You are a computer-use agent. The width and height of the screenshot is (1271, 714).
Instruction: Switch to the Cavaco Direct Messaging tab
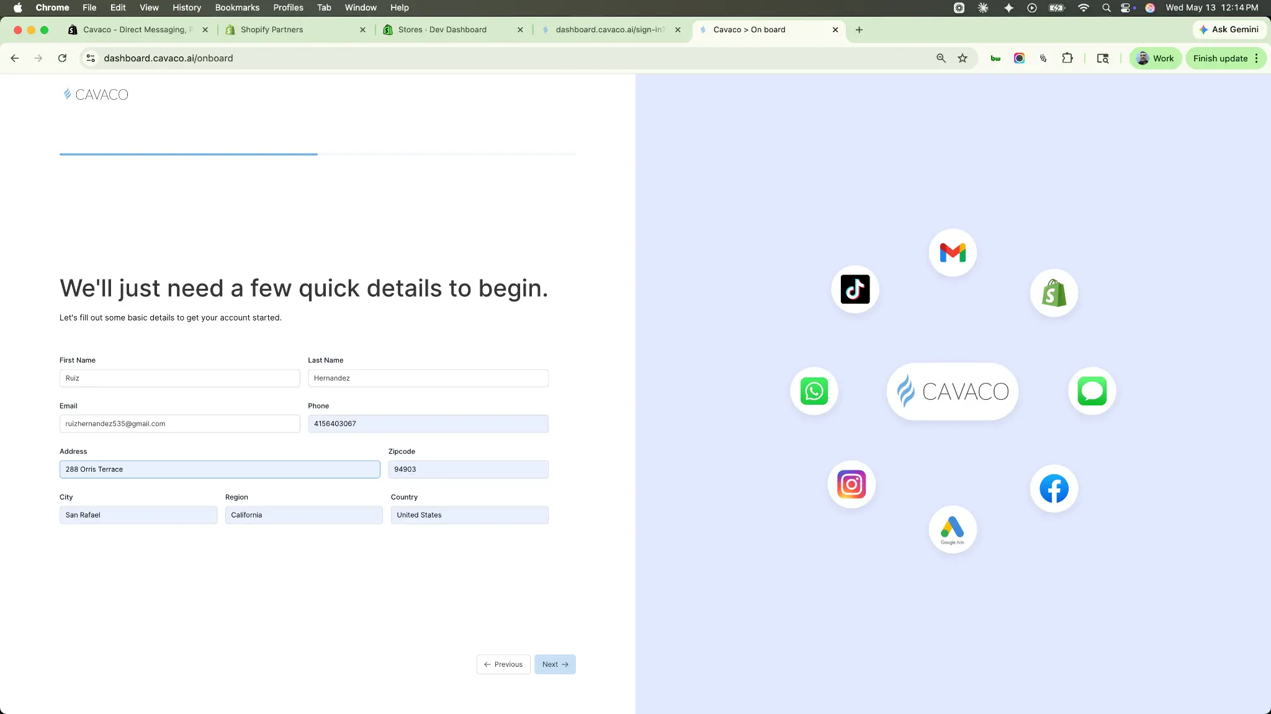tap(138, 30)
